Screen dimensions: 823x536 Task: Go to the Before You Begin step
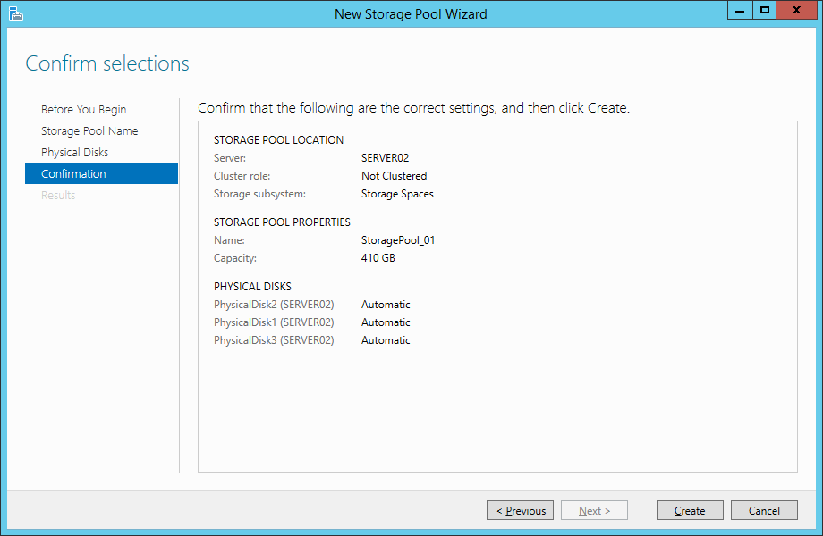pos(83,110)
